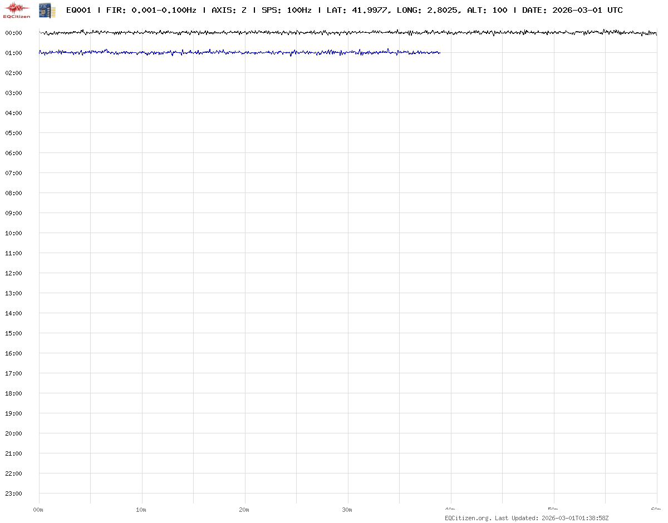The width and height of the screenshot is (668, 523).
Task: Click the 01:00 hour row label
Action: (x=13, y=53)
